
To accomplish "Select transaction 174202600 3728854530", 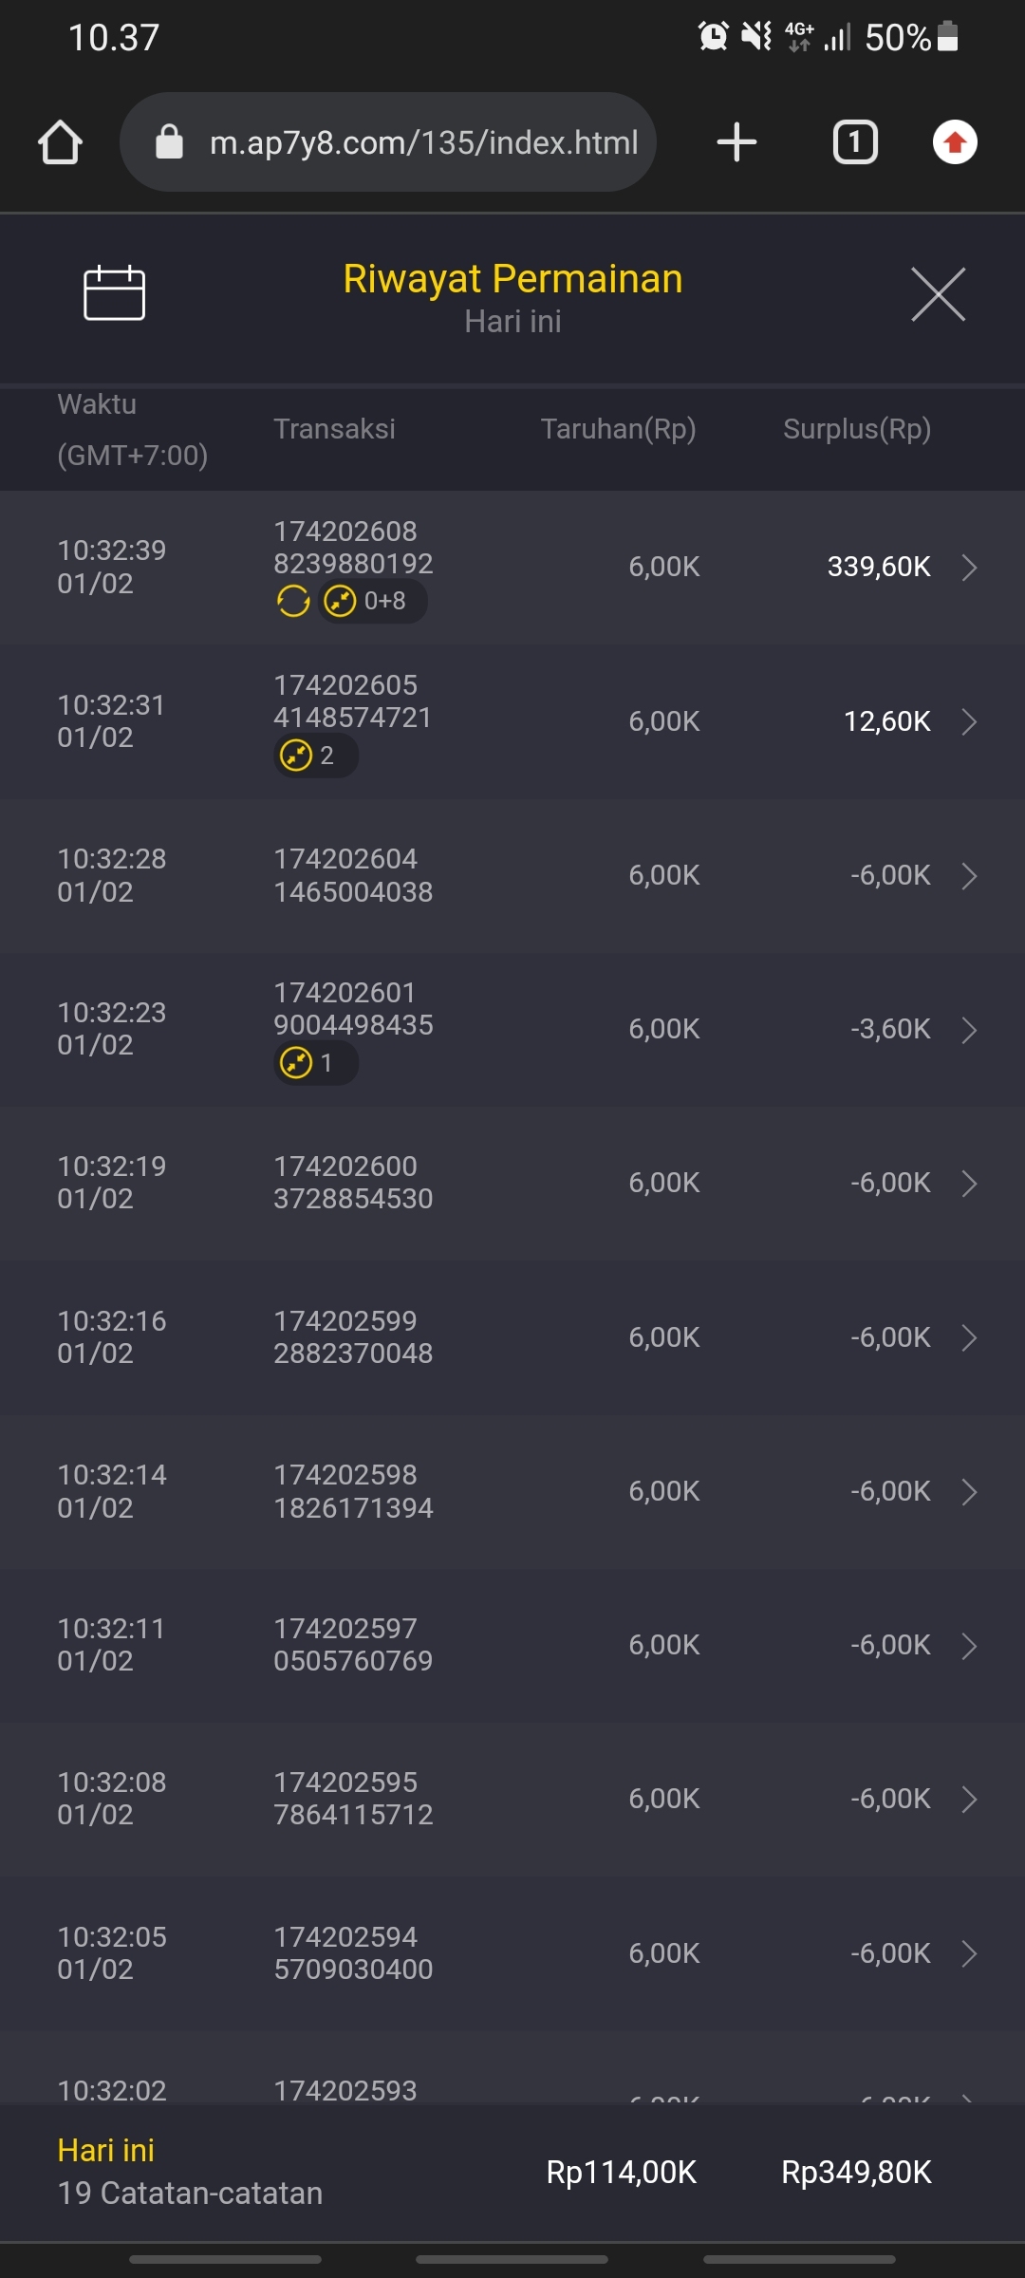I will point(353,1183).
